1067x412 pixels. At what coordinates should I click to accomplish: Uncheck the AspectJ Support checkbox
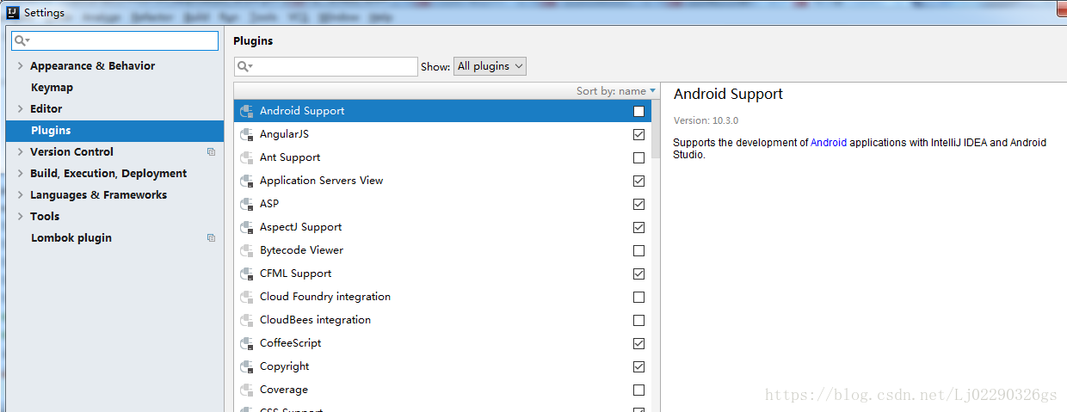pyautogui.click(x=638, y=227)
